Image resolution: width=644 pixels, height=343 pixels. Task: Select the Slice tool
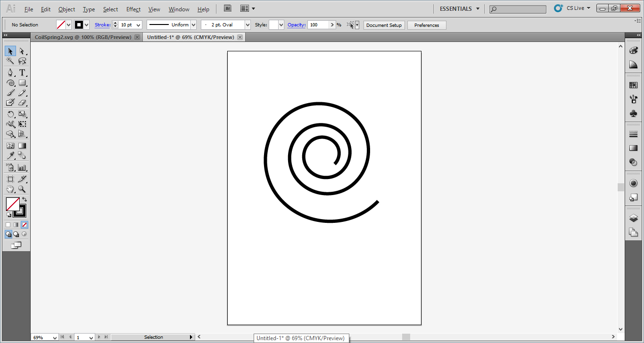22,179
